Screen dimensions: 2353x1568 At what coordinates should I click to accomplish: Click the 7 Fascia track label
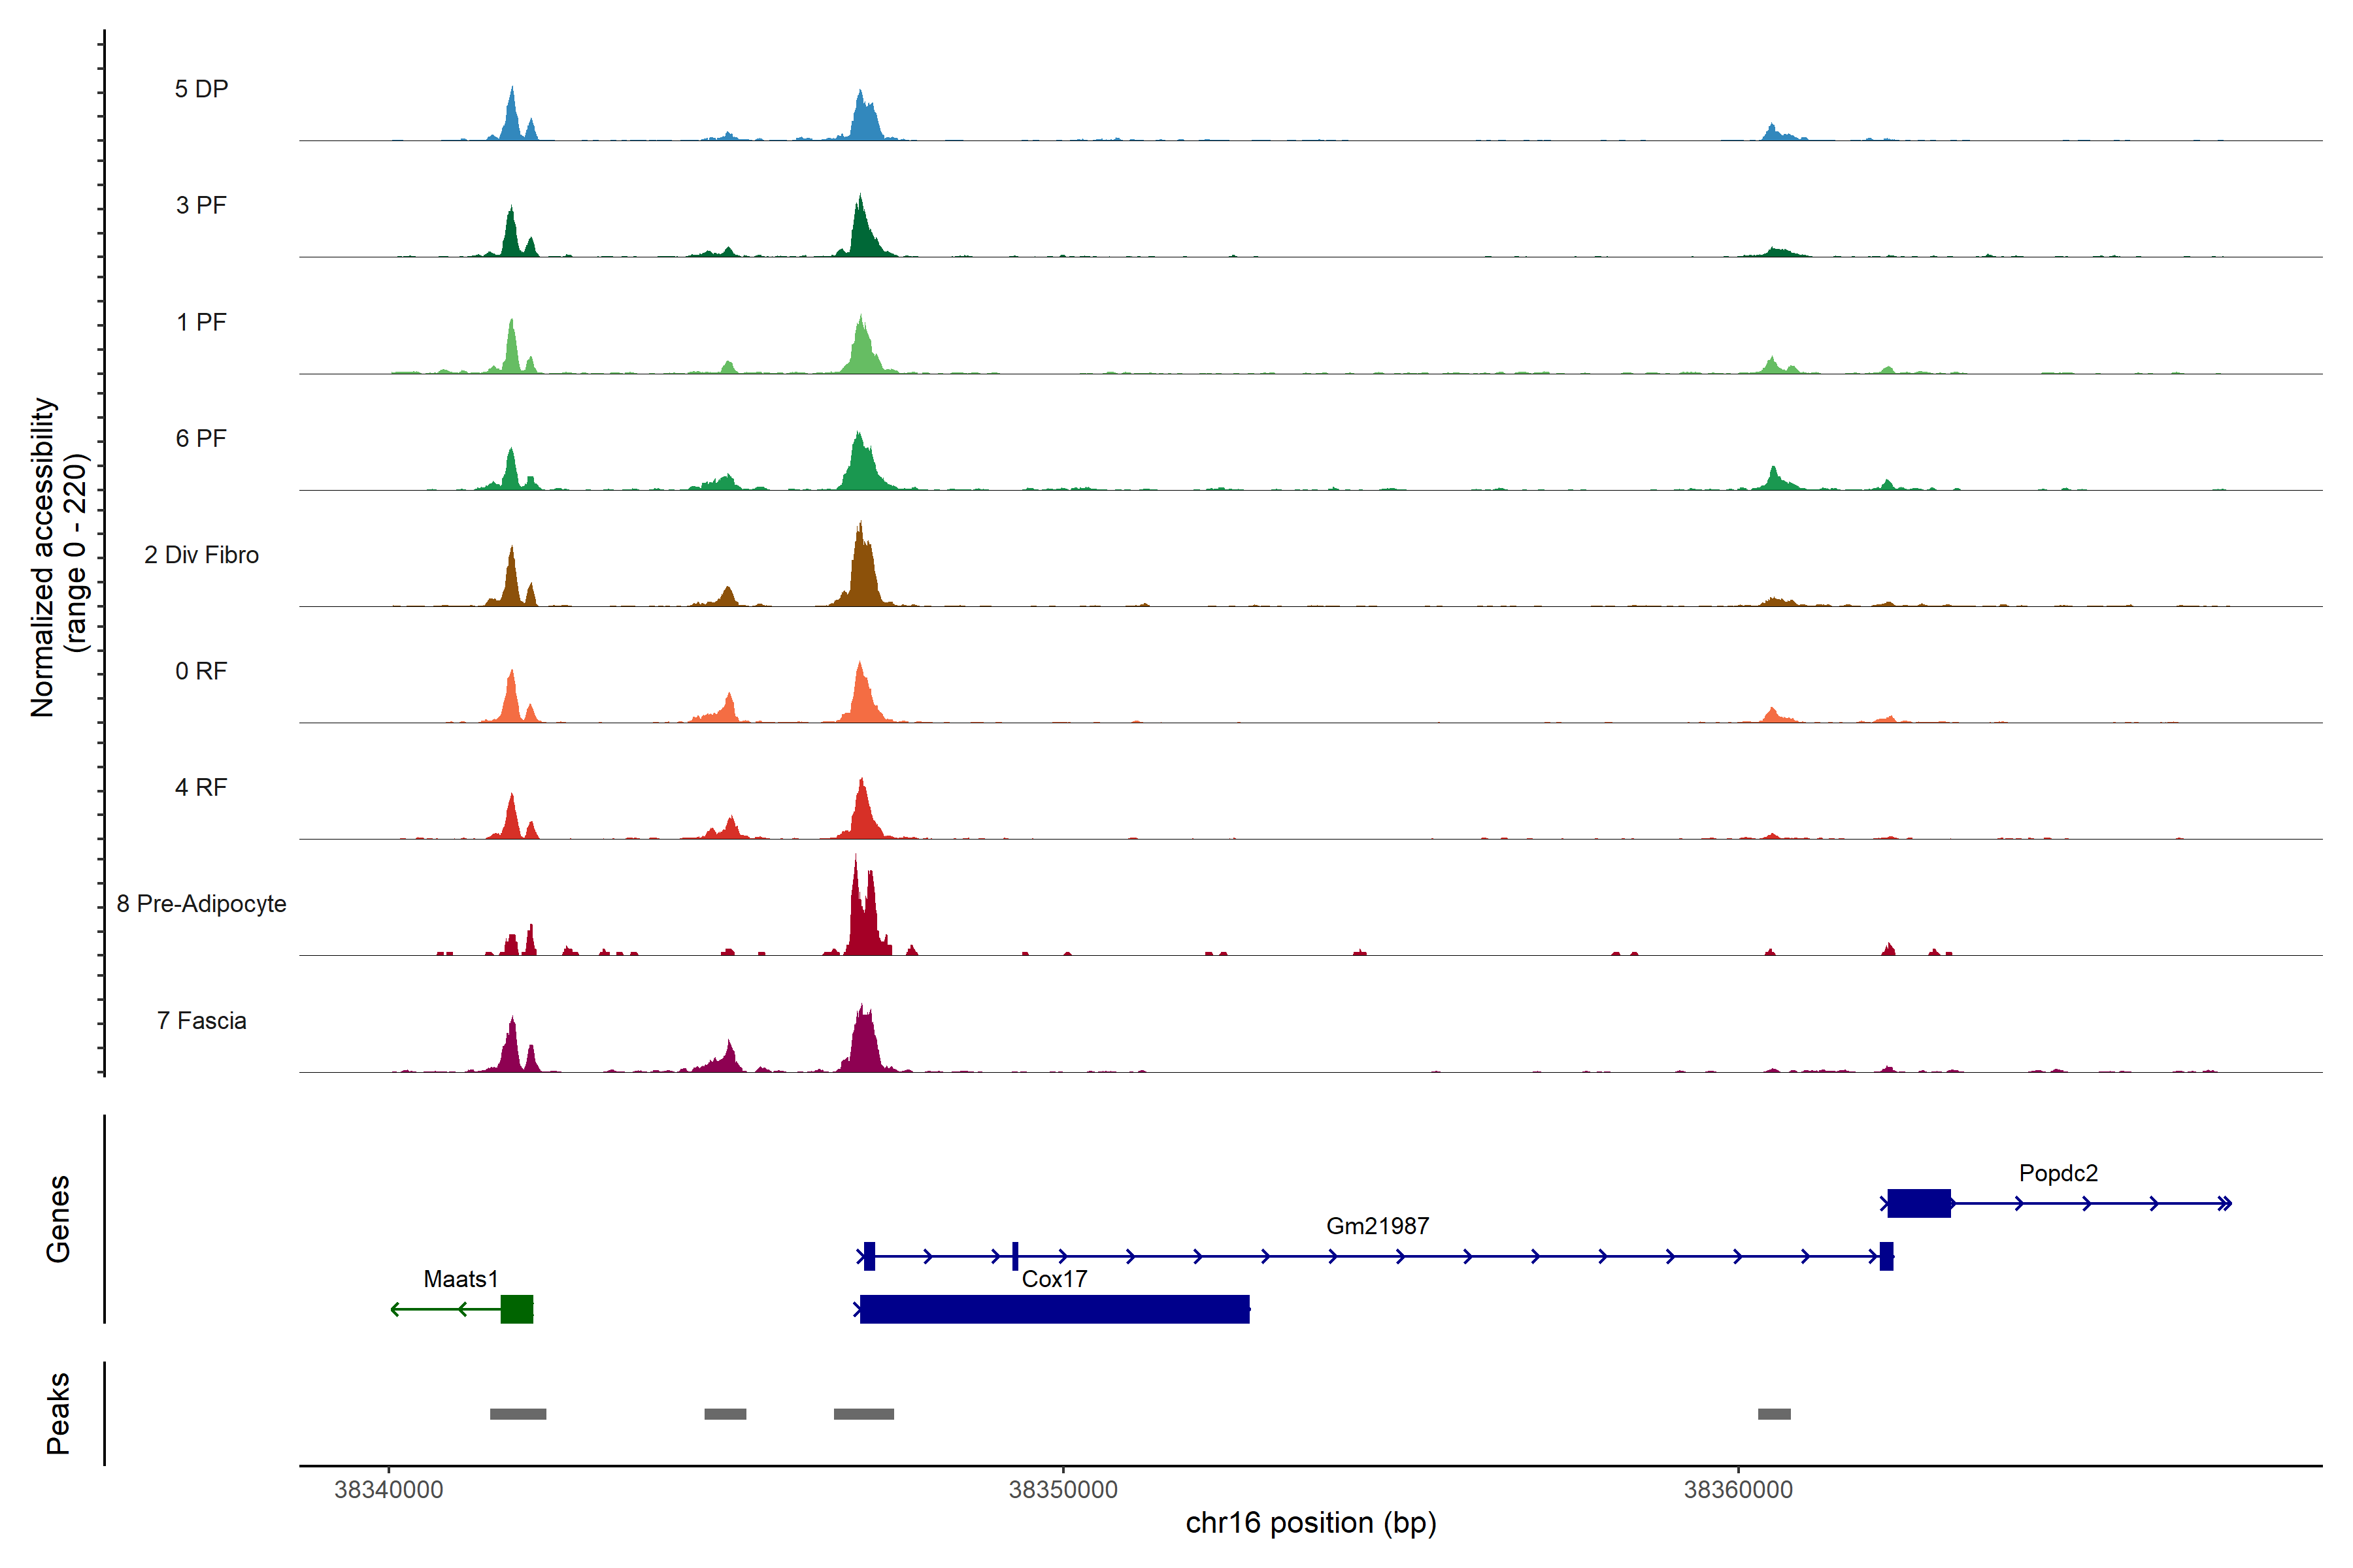[x=201, y=1021]
